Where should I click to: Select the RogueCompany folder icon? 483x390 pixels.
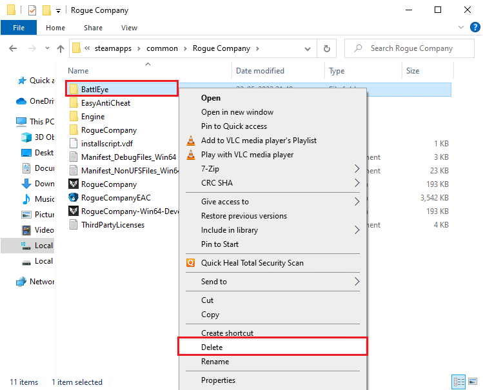[x=74, y=130]
